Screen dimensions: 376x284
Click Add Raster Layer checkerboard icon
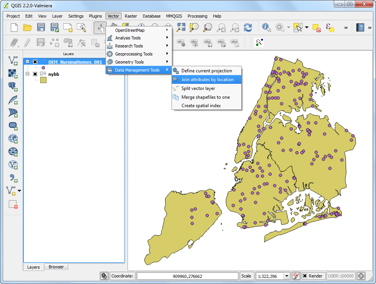point(13,74)
